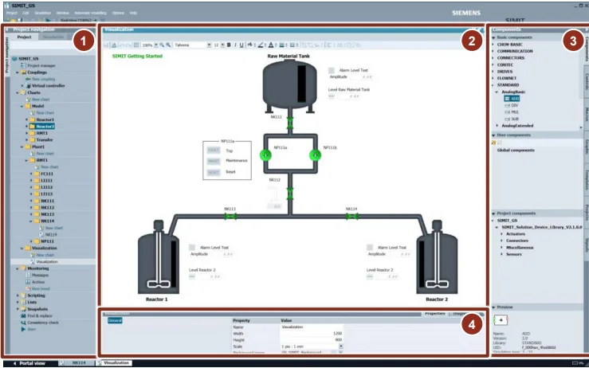Viewport: 589px width, 368px height.
Task: Open the Scale dropdown in properties
Action: [340, 346]
